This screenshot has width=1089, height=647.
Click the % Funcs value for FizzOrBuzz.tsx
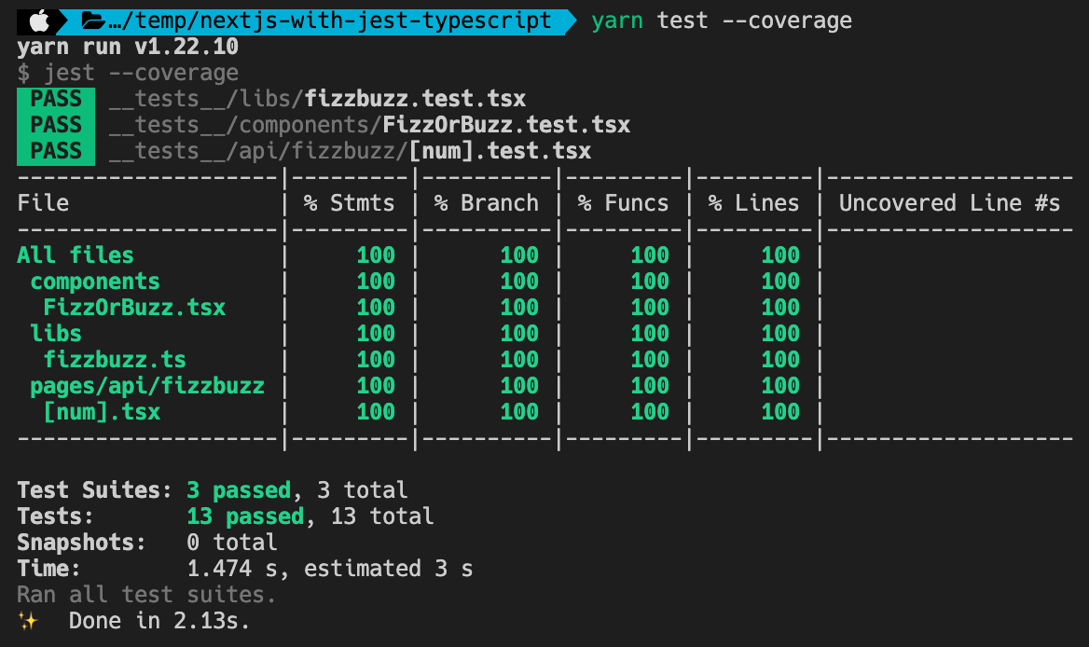[x=650, y=308]
